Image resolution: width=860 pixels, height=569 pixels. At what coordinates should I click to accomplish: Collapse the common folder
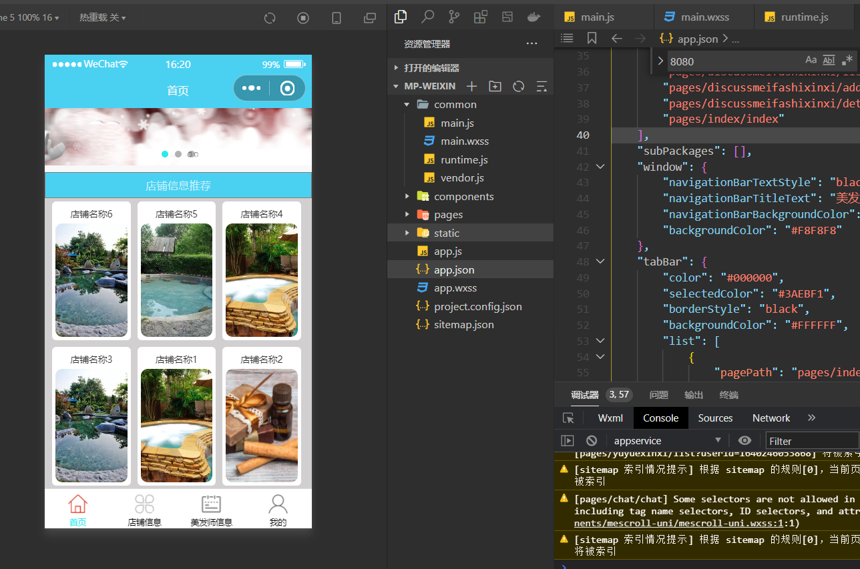(x=407, y=105)
